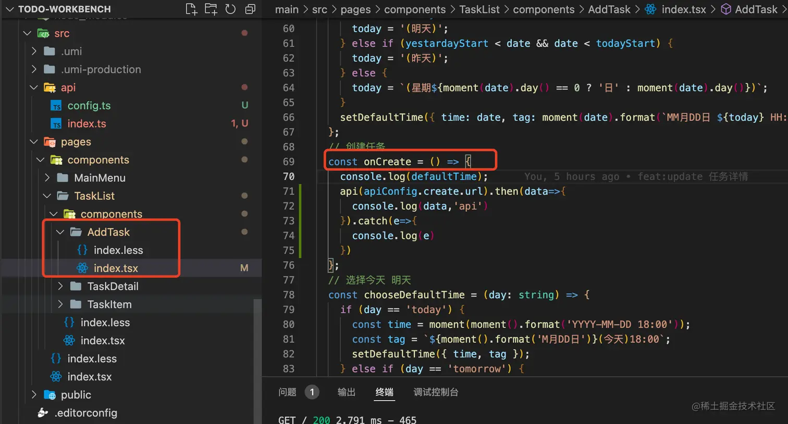This screenshot has width=788, height=424.
Task: Click the comment '// 选择今天 明天'
Action: point(370,280)
